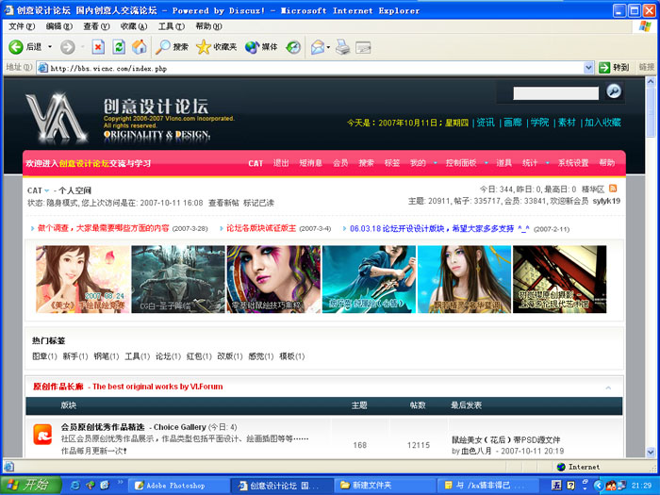
Task: Open thumbnail of colorful makeup woman face
Action: click(x=273, y=279)
